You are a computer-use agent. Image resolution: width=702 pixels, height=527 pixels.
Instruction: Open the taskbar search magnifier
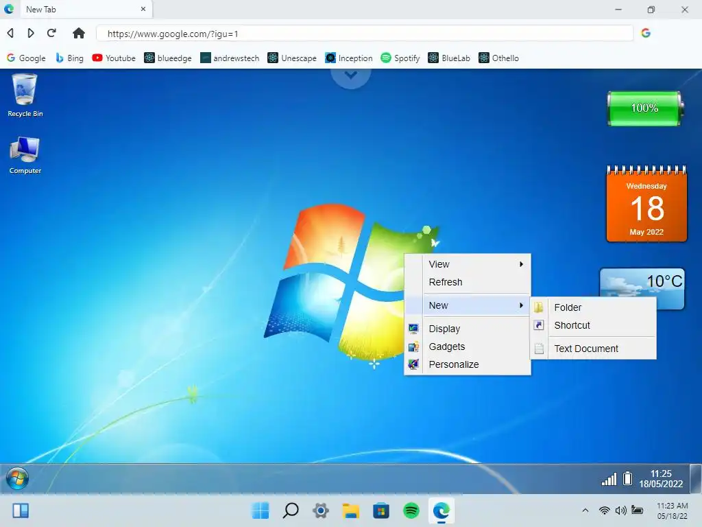[291, 511]
